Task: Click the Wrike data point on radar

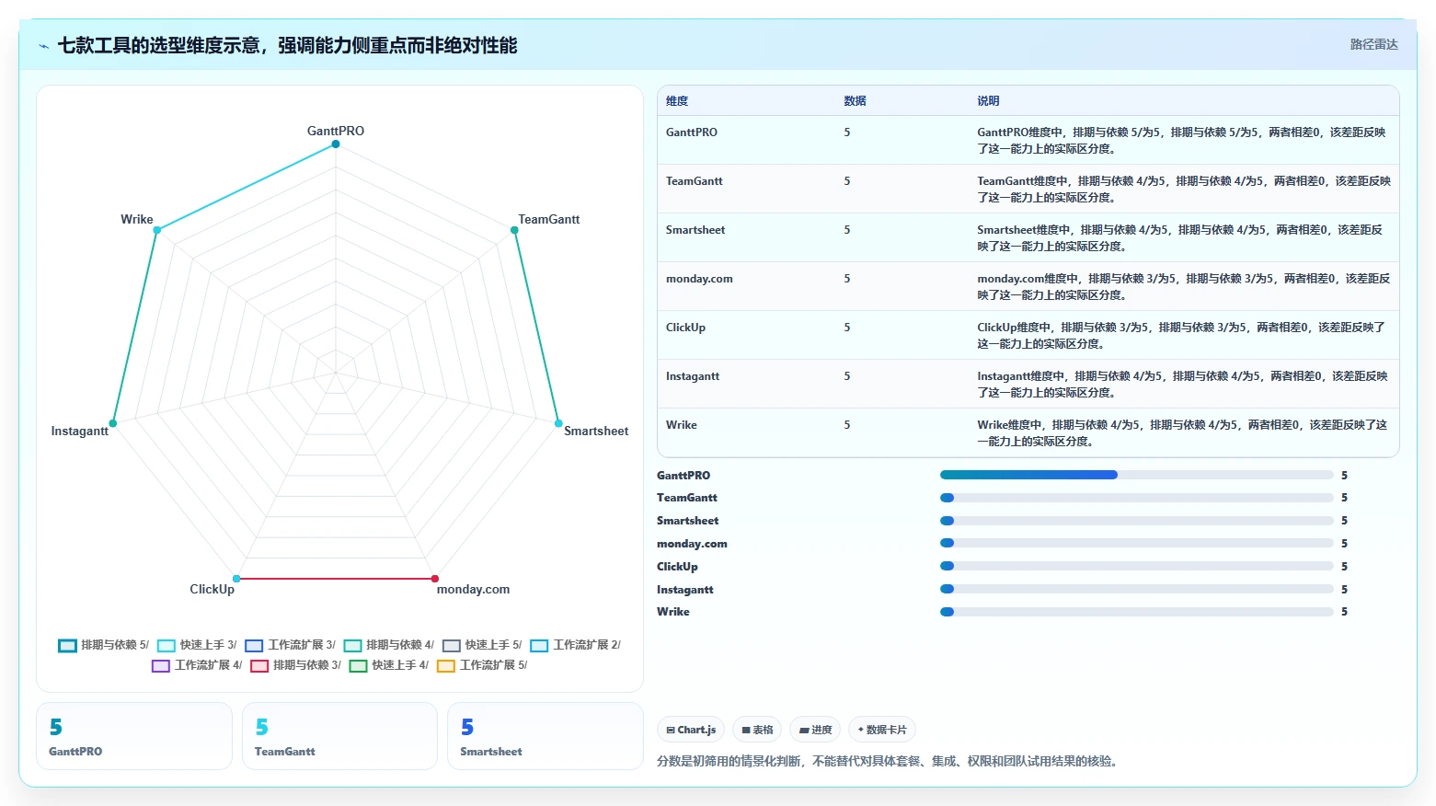Action: pos(157,230)
